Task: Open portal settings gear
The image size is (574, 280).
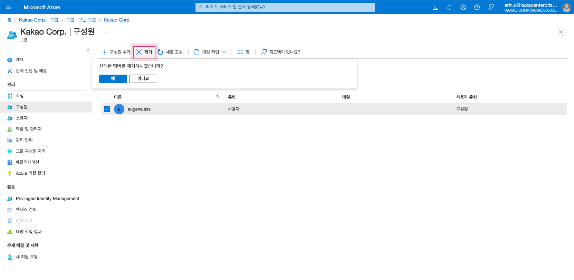Action: click(463, 7)
